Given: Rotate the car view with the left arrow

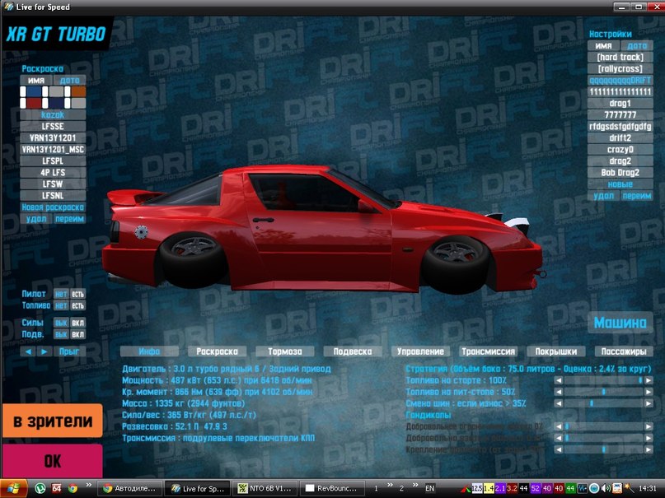Looking at the screenshot, I should (28, 351).
